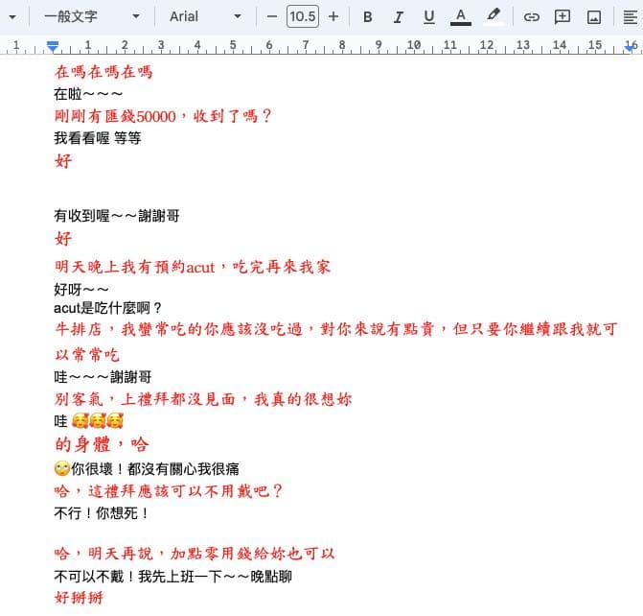Click the line 剛剛有匯錢50000 in document
The image size is (643, 616).
[162, 116]
